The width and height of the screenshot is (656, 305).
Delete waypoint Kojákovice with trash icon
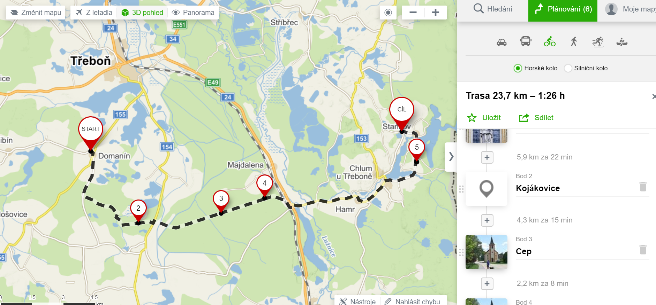[x=643, y=187]
